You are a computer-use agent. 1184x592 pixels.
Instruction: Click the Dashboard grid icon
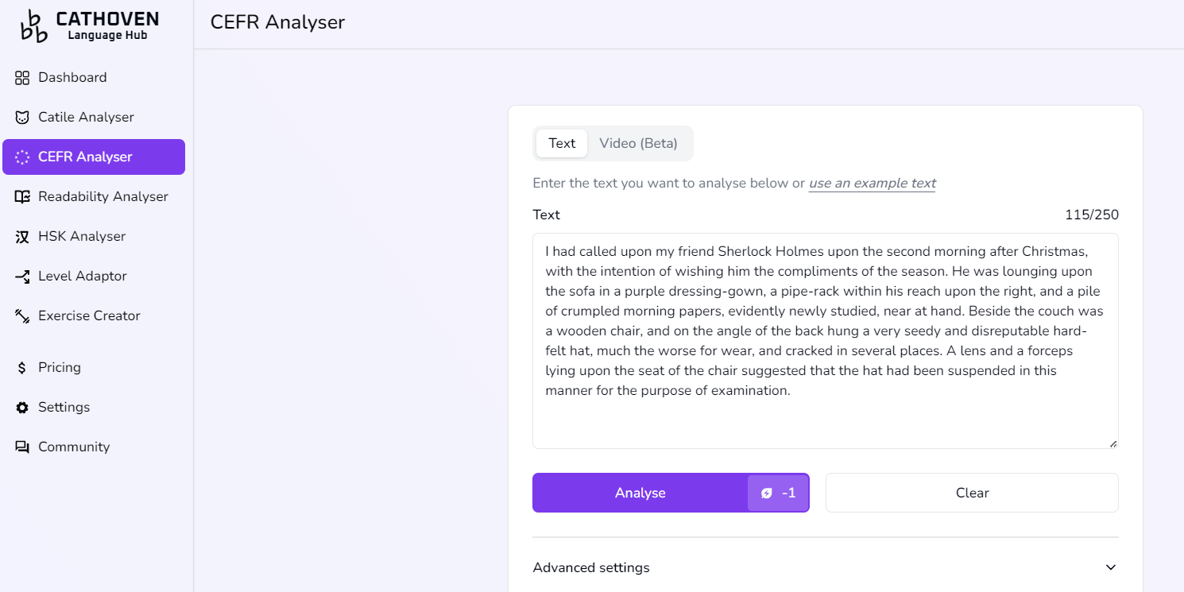click(x=22, y=78)
